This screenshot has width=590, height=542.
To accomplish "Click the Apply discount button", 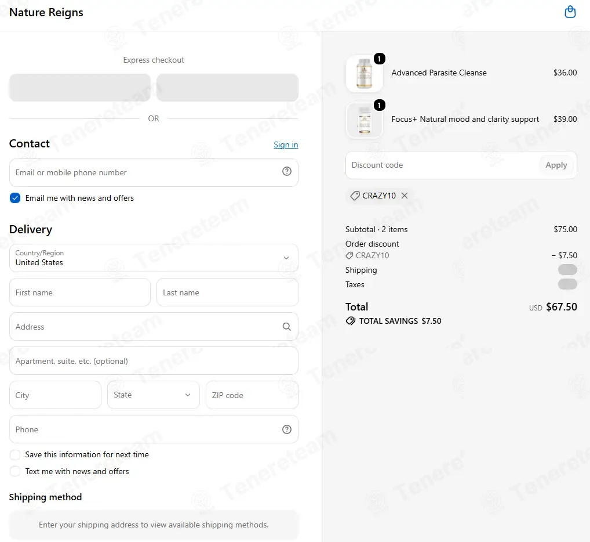I will pos(556,165).
